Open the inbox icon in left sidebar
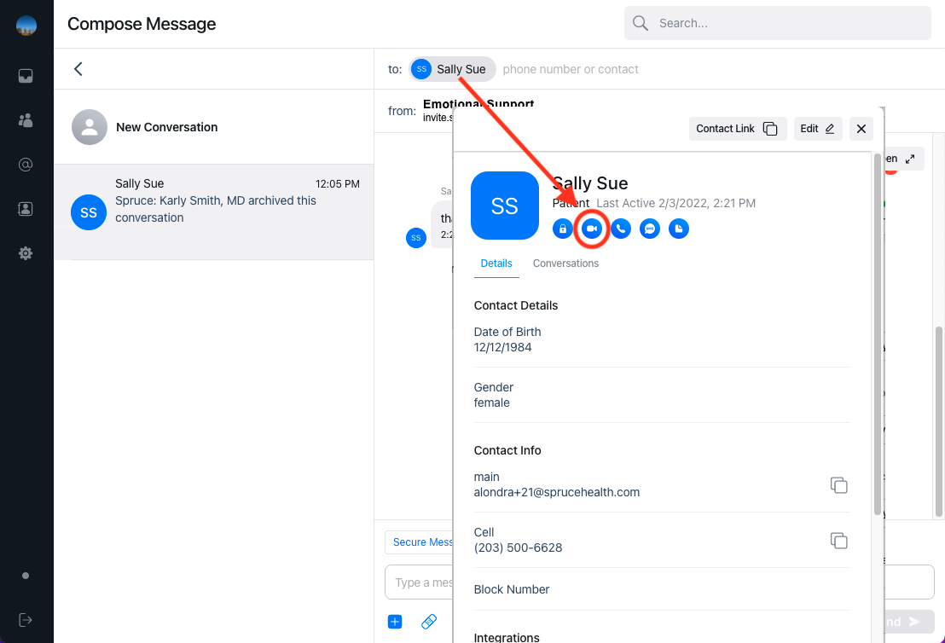945x643 pixels. 26,76
